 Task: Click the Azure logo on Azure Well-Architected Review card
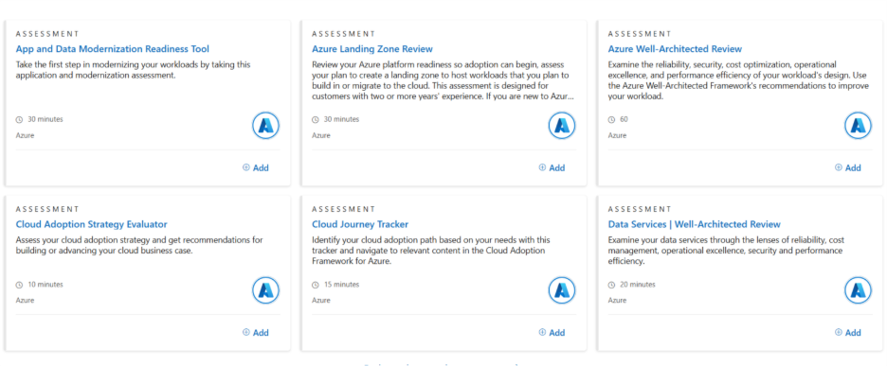pos(859,126)
